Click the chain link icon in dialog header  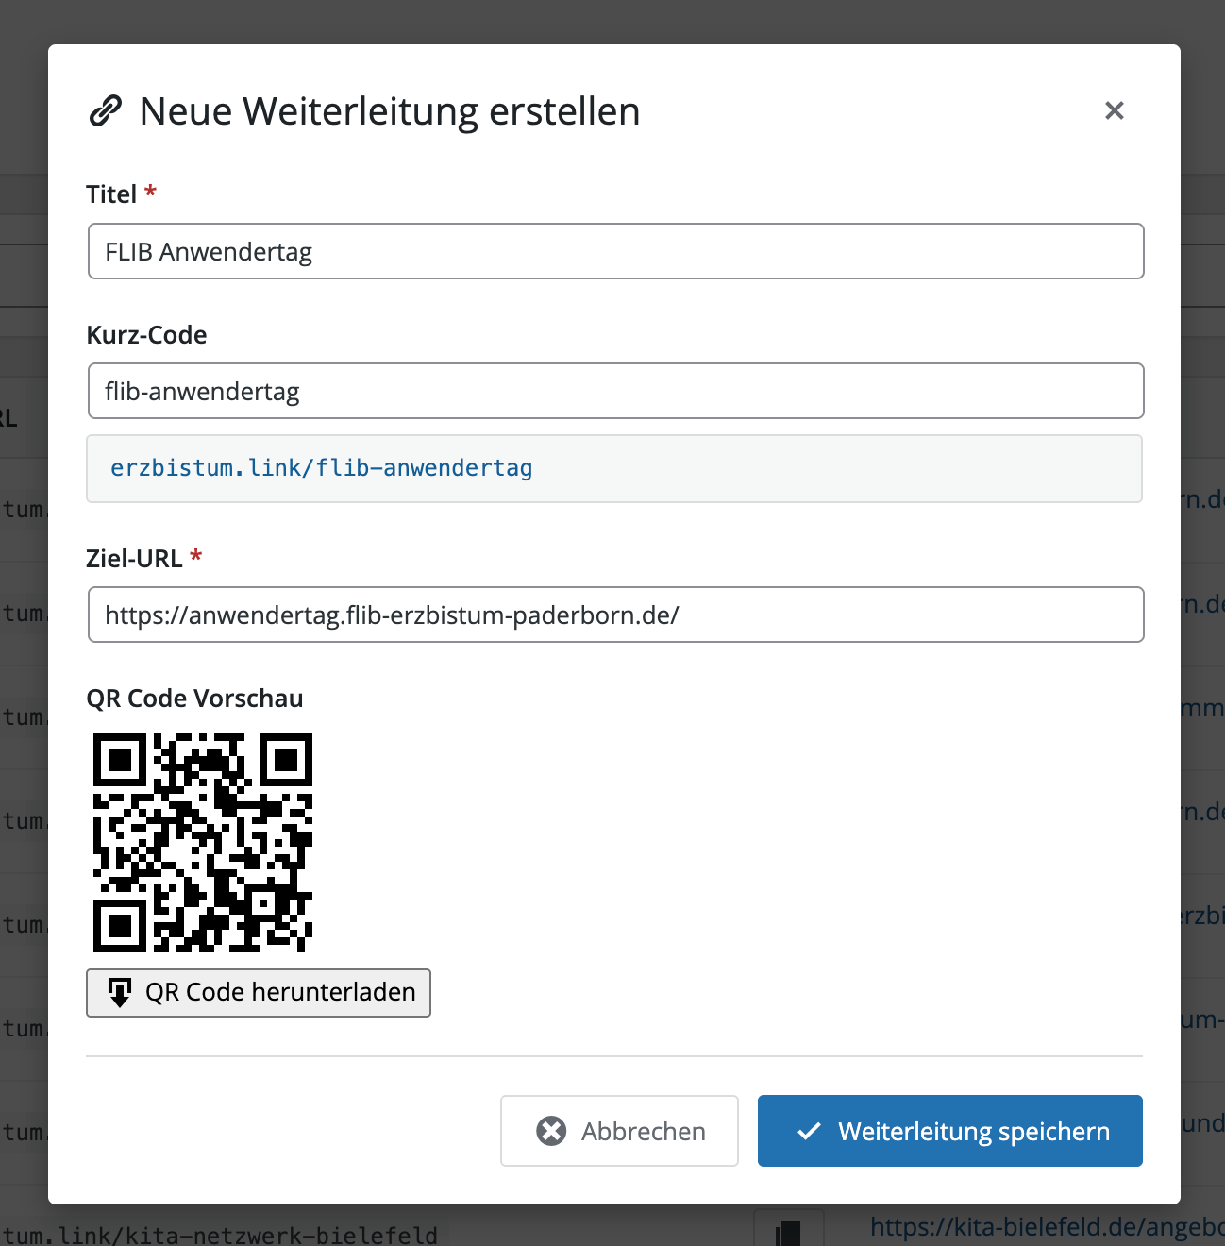[x=106, y=110]
